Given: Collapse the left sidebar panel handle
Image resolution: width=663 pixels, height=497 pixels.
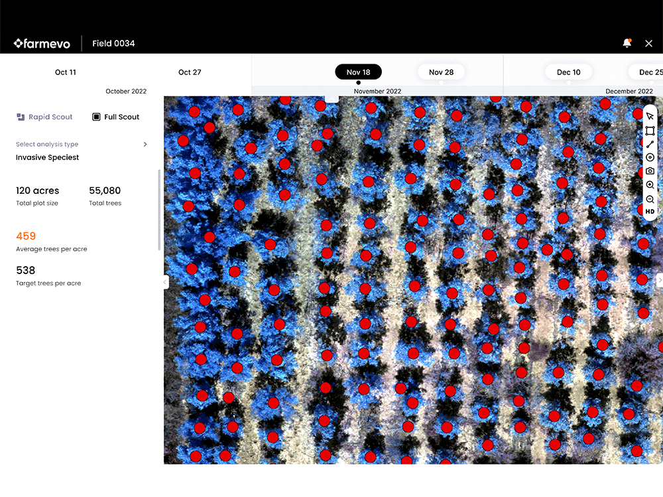Looking at the screenshot, I should pos(166,282).
